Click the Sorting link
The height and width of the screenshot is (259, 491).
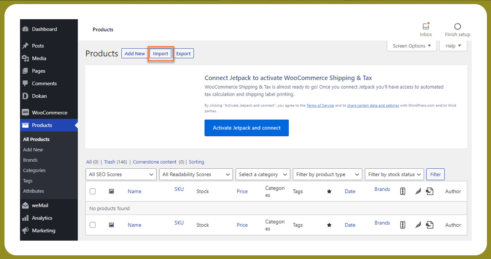click(196, 162)
